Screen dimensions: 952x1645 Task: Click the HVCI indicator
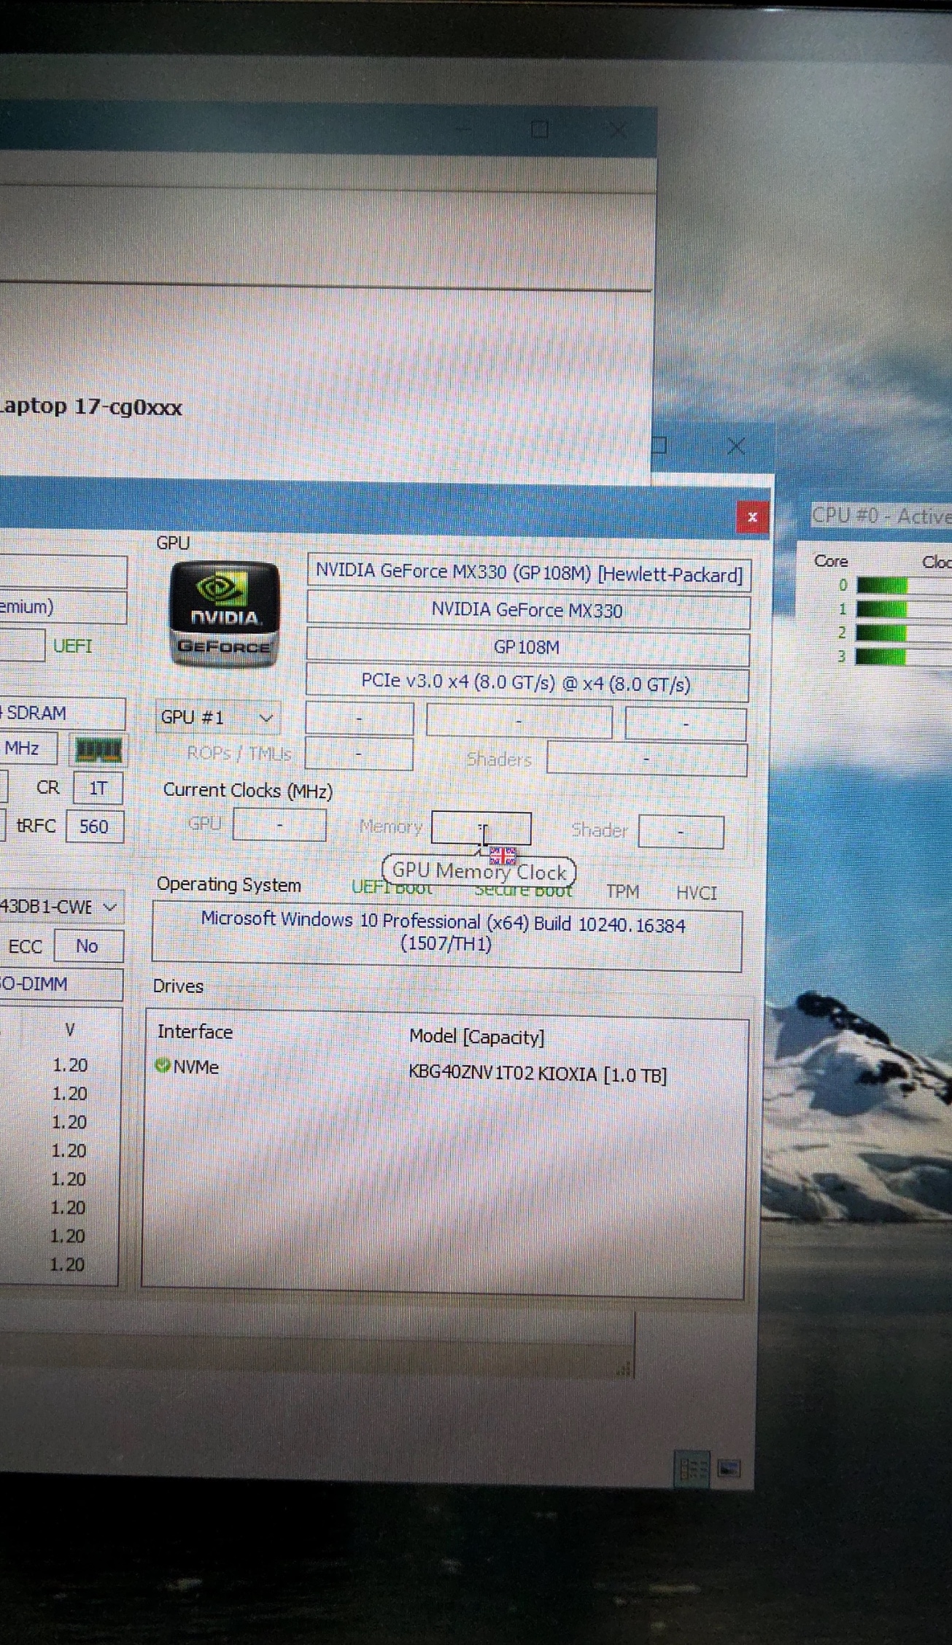tap(697, 893)
